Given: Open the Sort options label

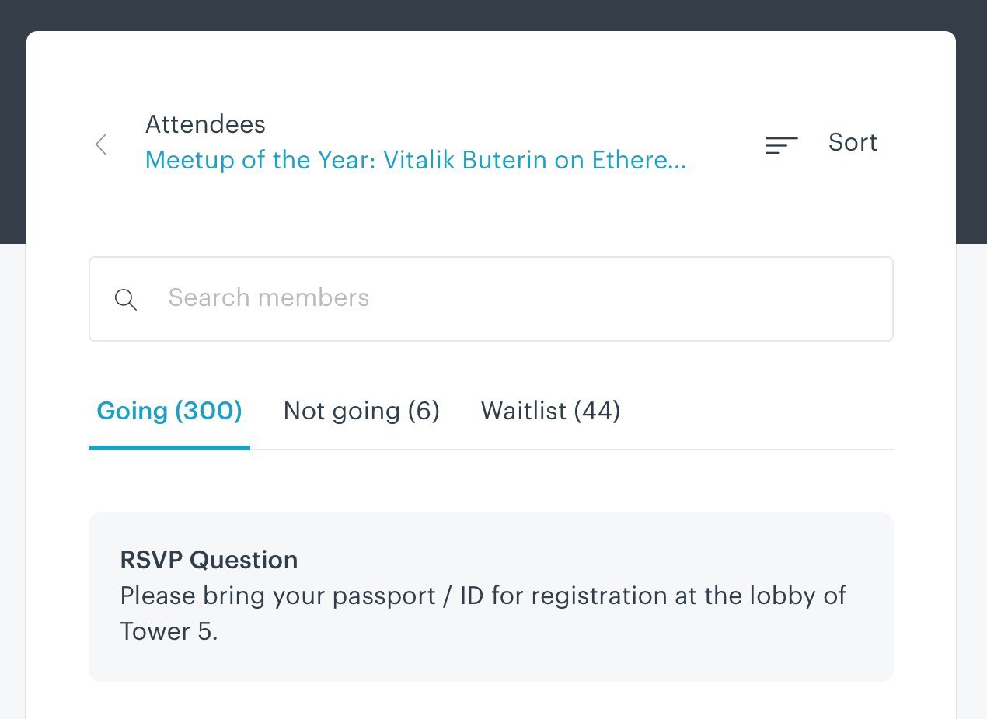Looking at the screenshot, I should coord(853,142).
